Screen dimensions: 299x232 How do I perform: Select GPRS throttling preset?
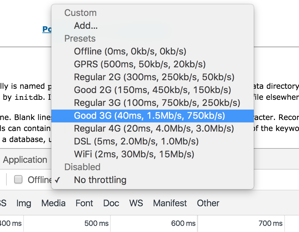click(x=152, y=64)
